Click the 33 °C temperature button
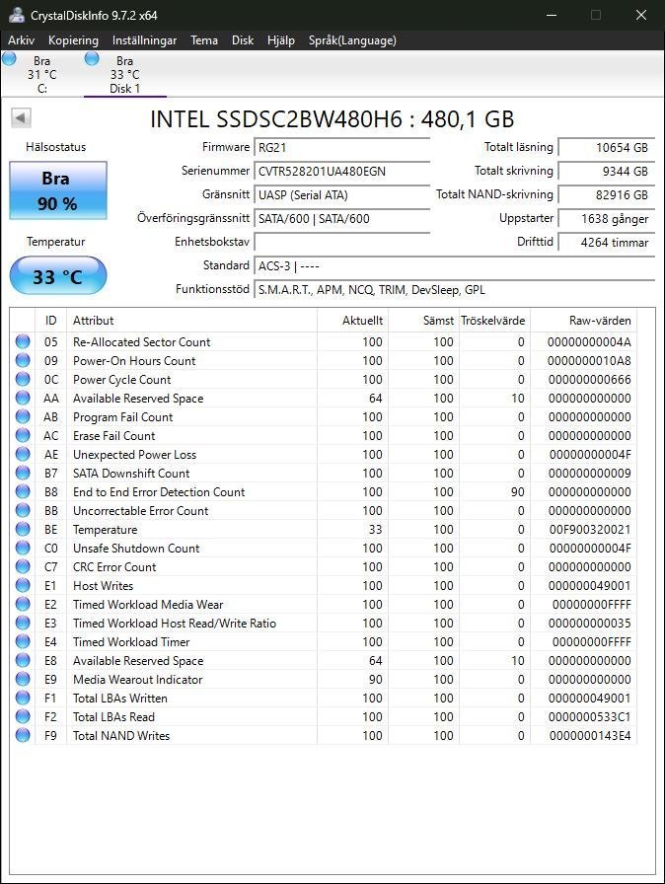The image size is (665, 884). pos(58,276)
